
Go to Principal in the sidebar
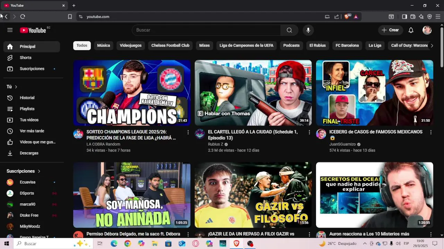(x=32, y=47)
